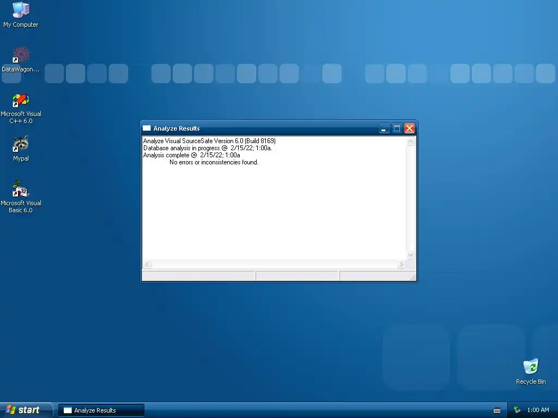The width and height of the screenshot is (558, 418).
Task: Open the Start menu
Action: (26, 410)
